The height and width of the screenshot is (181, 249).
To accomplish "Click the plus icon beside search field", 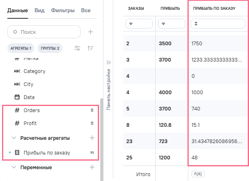I will tap(90, 32).
